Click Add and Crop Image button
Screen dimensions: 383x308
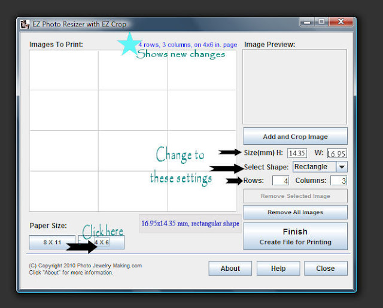295,136
